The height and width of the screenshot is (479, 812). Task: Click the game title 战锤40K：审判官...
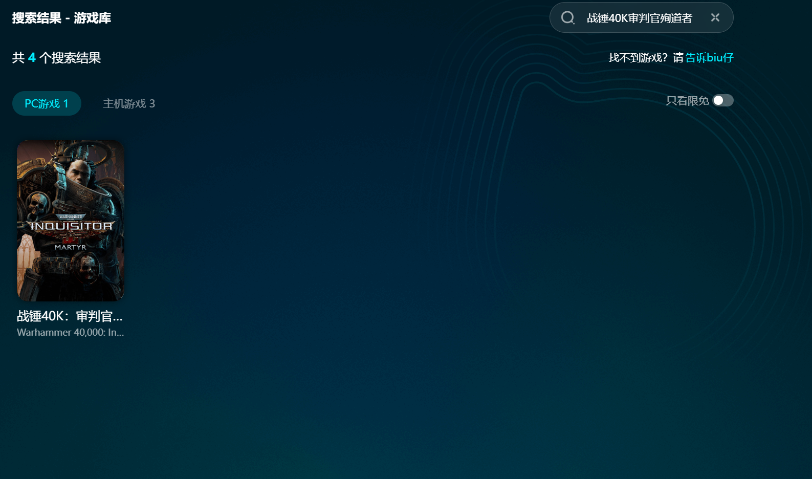coord(70,316)
